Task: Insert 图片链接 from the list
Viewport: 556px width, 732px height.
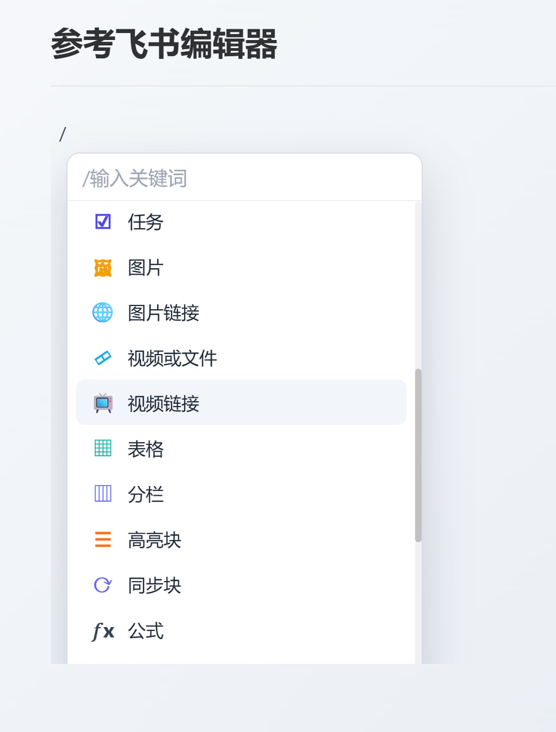Action: point(241,312)
